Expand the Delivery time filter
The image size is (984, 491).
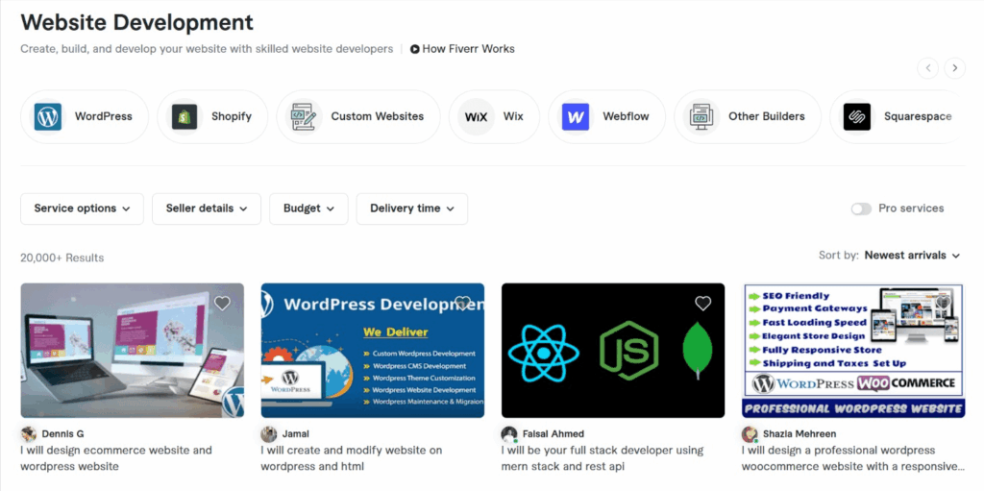click(411, 209)
